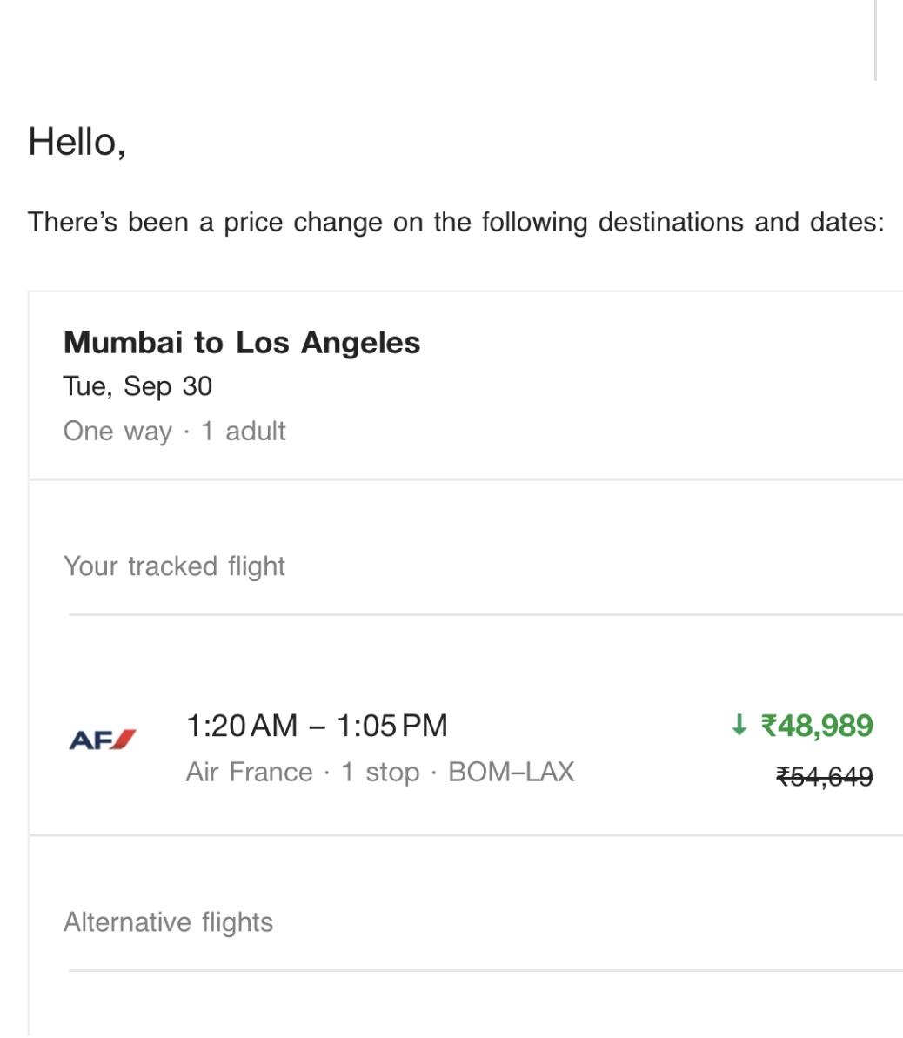Image resolution: width=903 pixels, height=1038 pixels.
Task: Click the BOM–LAX route code
Action: [511, 772]
